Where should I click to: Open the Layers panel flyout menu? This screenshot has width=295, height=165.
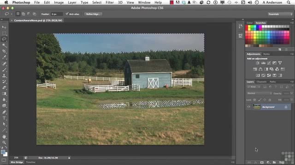tap(292, 82)
